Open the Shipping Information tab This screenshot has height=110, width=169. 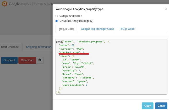pos(39,47)
